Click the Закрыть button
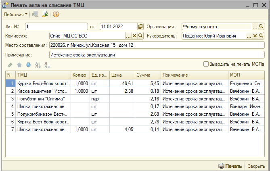Screen dimensions: 270x171 click(x=256, y=166)
